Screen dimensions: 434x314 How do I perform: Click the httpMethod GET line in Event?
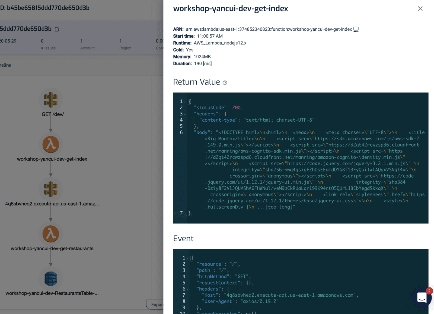(224, 277)
